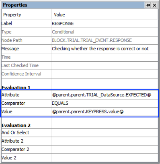Select the Last Checked Time property

[20, 65]
